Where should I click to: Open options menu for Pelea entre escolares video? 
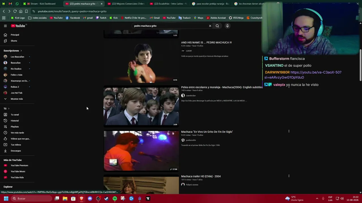click(x=289, y=87)
